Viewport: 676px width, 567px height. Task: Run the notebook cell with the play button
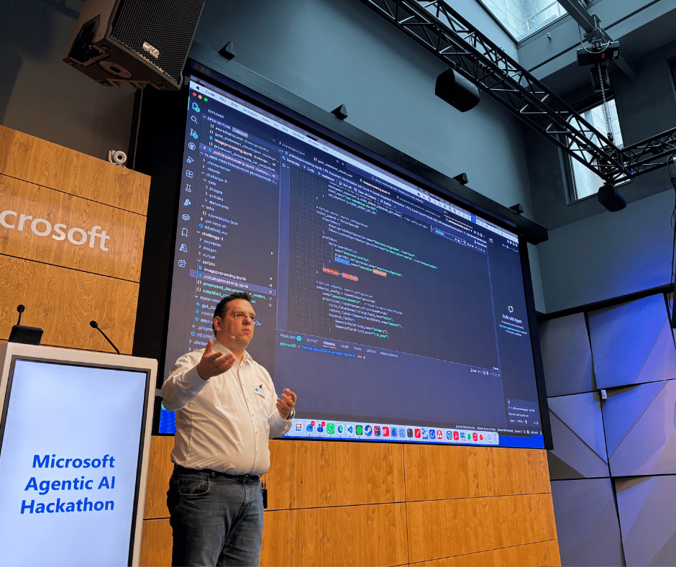(283, 165)
